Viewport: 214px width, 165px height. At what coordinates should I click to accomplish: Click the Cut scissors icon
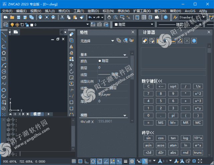[62, 17]
